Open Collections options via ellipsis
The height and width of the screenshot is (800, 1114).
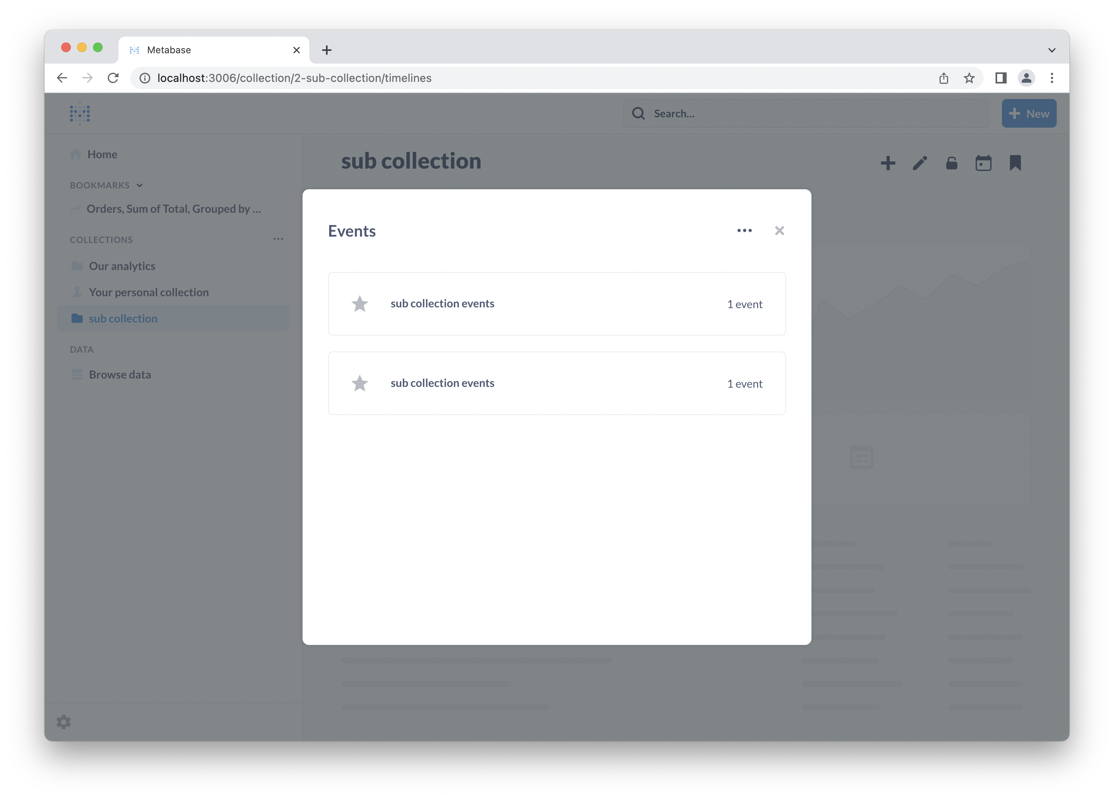coord(278,239)
